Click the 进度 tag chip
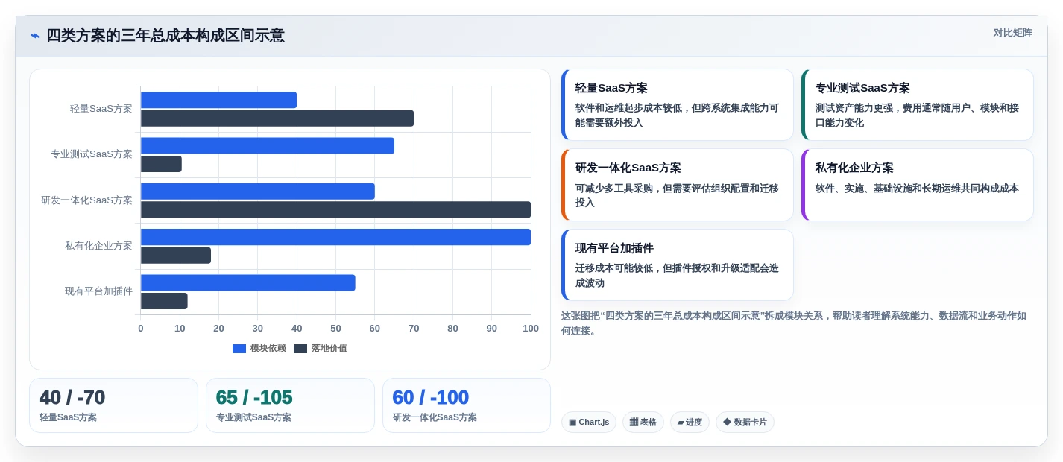This screenshot has width=1063, height=462. pos(690,423)
